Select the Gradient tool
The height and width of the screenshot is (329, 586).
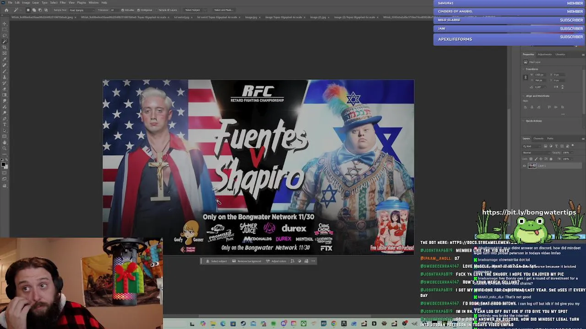click(5, 95)
